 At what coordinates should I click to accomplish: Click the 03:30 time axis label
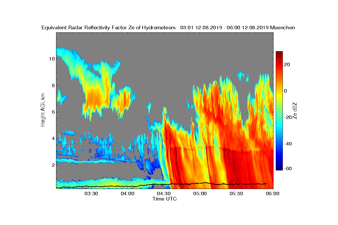(x=91, y=194)
